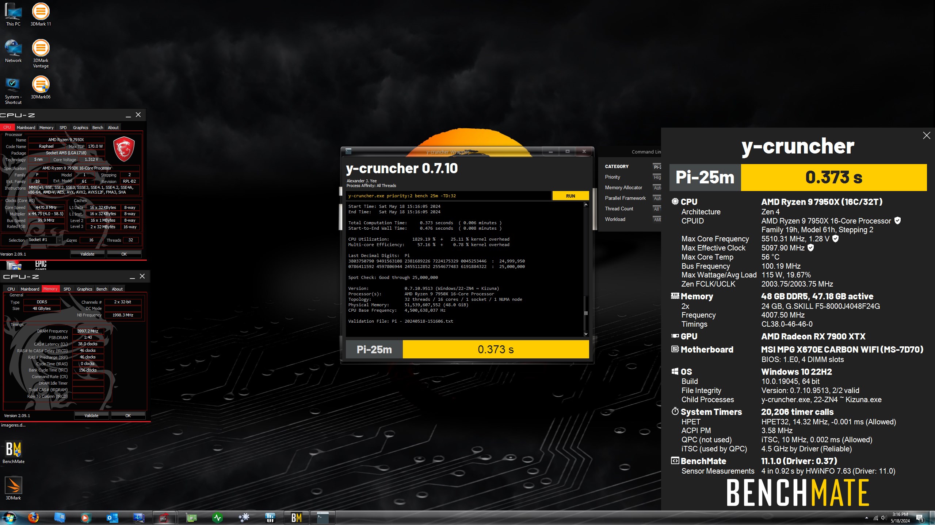This screenshot has width=935, height=525.
Task: Click the CPU chip icon in BenchMate panel
Action: pos(675,201)
